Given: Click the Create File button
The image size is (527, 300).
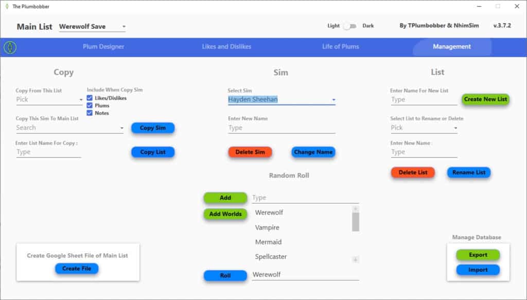Looking at the screenshot, I should [77, 269].
